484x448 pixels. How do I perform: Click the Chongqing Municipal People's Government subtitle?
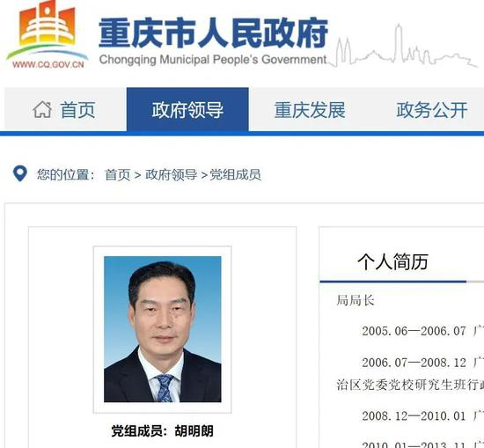(213, 59)
